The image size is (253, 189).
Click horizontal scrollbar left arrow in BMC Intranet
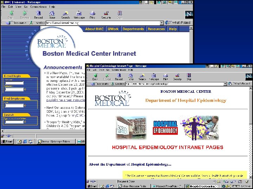[2, 131]
